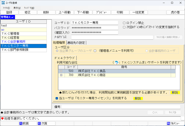Select user test in the list

[23, 26]
